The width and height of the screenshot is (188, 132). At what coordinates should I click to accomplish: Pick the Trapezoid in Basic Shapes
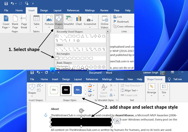78,67
